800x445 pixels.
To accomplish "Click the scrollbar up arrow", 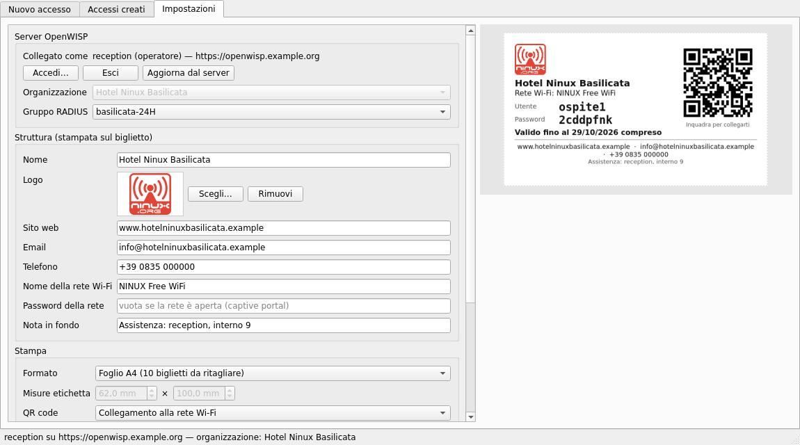I will point(471,30).
